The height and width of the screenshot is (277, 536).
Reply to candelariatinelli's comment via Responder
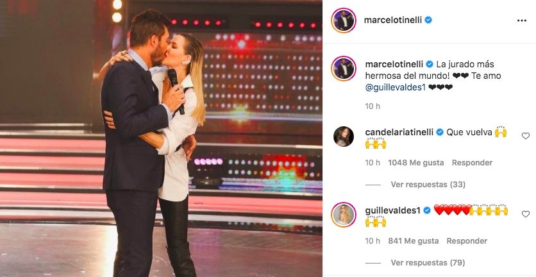(472, 163)
